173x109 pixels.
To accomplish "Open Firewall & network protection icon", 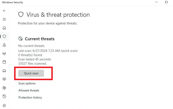I will pos(4,54).
